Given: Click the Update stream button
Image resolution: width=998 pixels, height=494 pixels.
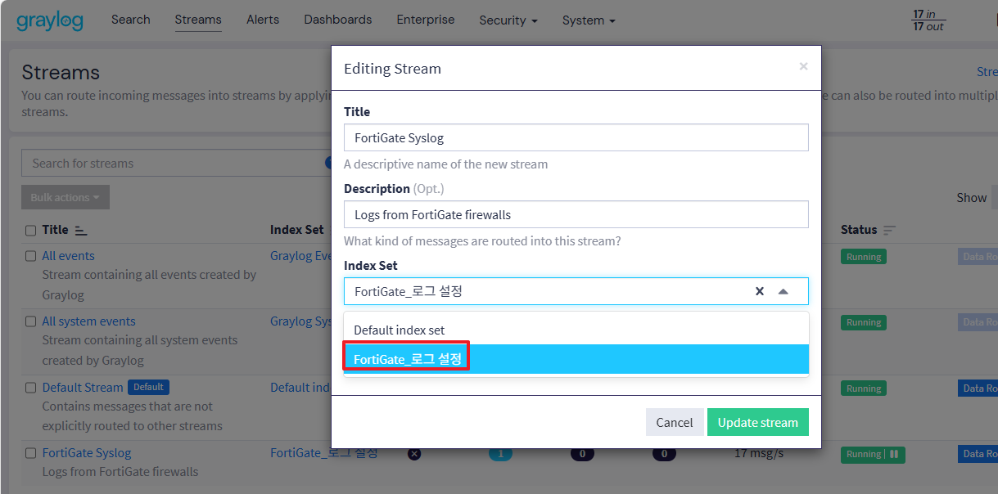Looking at the screenshot, I should [x=758, y=422].
